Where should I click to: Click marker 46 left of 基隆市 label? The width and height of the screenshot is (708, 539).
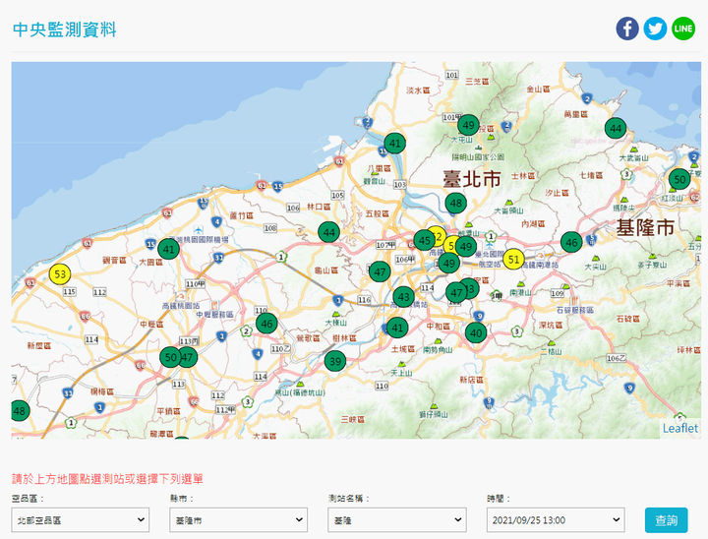571,243
